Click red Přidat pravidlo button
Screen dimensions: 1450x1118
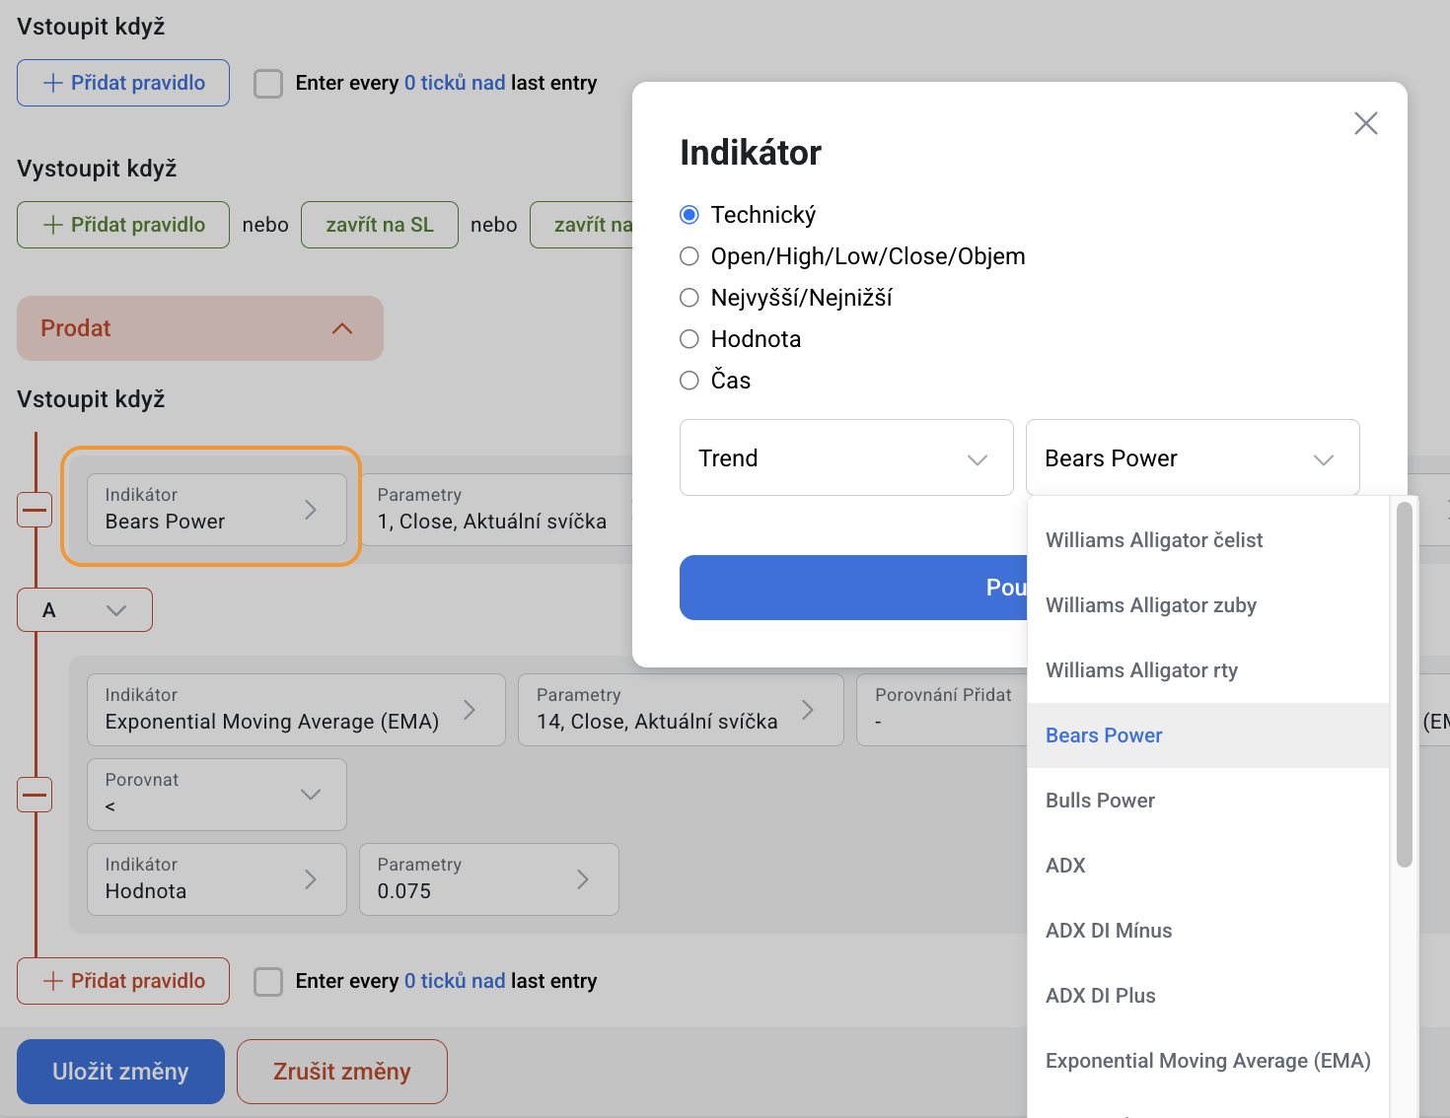[123, 981]
